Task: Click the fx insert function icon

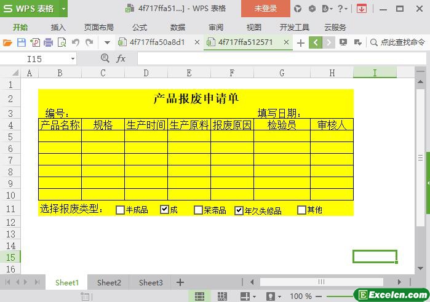Action: tap(121, 58)
